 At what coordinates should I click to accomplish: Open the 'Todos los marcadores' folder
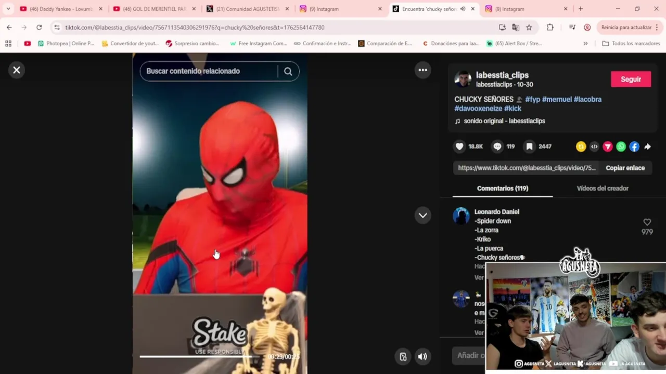[x=631, y=44]
